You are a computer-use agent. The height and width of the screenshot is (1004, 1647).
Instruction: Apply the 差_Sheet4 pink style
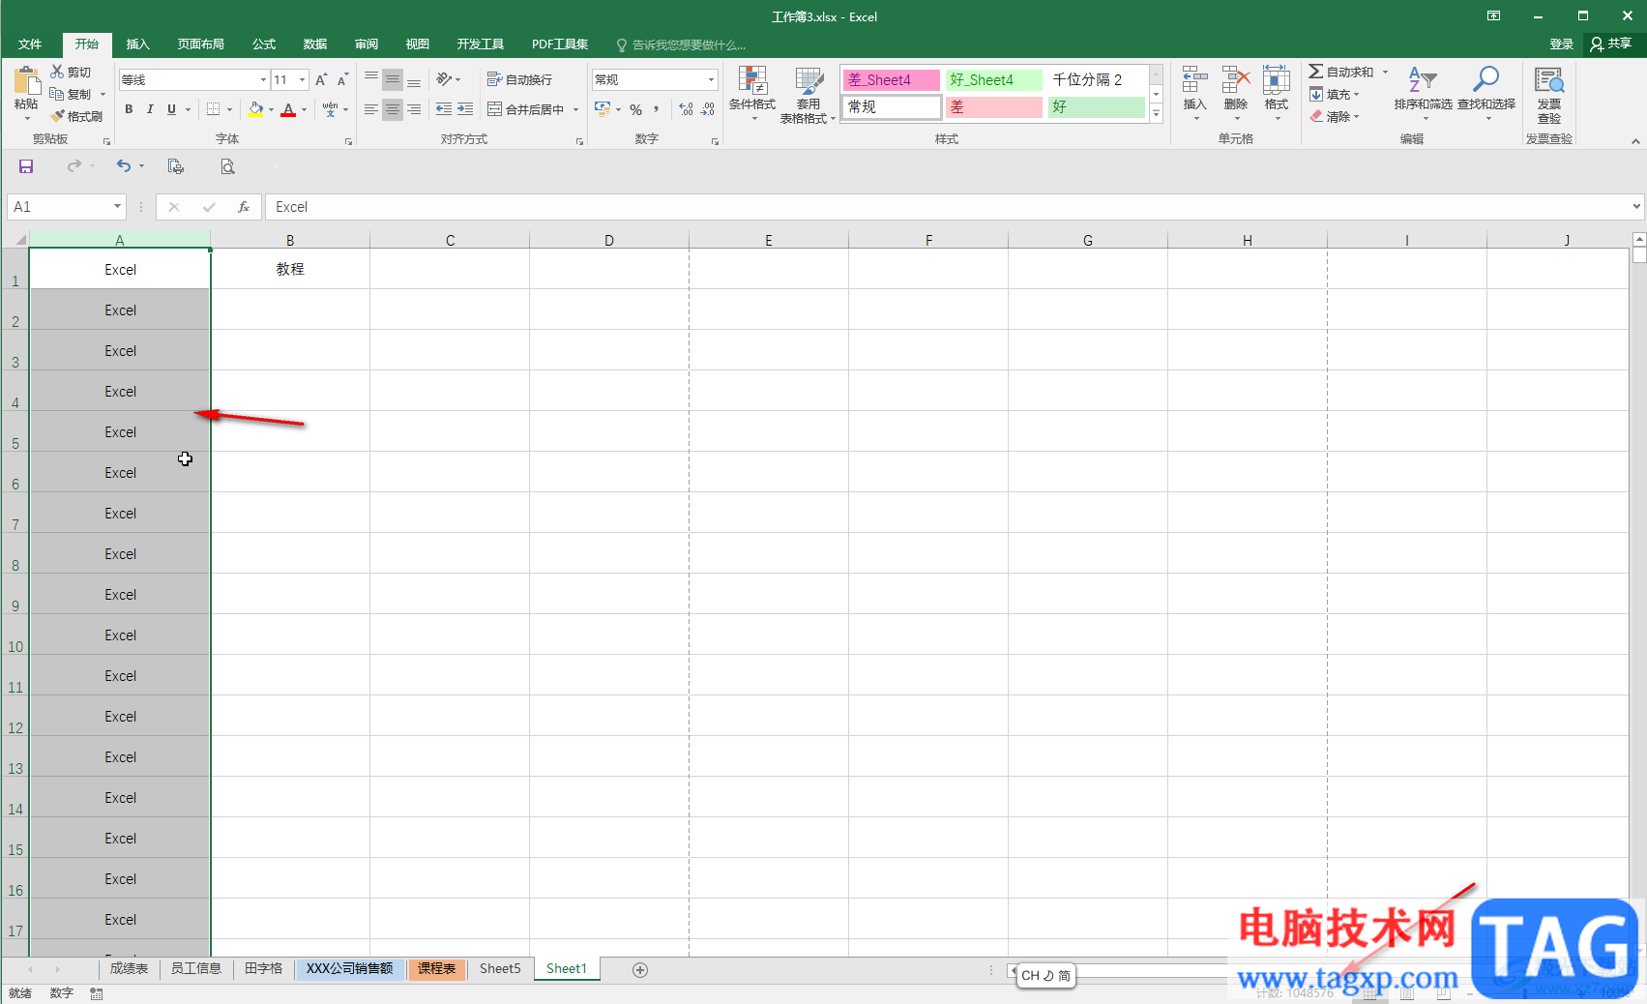tap(891, 80)
